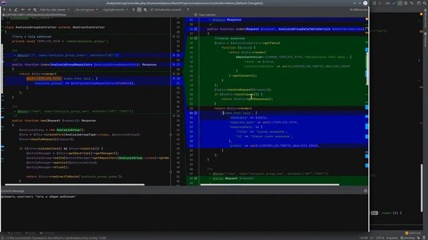Click the PhpStorm app icon in title bar
The height and width of the screenshot is (240, 428).
pyautogui.click(x=3, y=3)
